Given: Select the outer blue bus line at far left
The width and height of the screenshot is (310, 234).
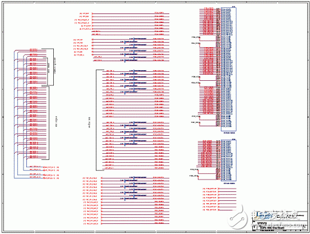Looking at the screenshot, I should point(14,114).
